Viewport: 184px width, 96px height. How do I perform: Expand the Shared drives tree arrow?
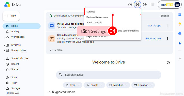click(4, 51)
